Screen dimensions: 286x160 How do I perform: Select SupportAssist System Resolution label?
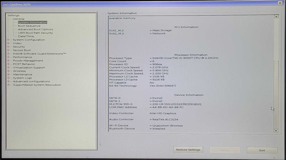[37, 85]
